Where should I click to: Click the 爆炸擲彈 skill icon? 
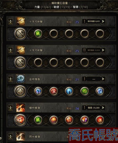pyautogui.click(x=21, y=108)
